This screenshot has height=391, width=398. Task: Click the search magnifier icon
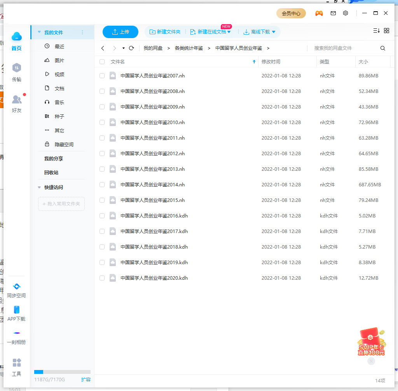click(383, 48)
